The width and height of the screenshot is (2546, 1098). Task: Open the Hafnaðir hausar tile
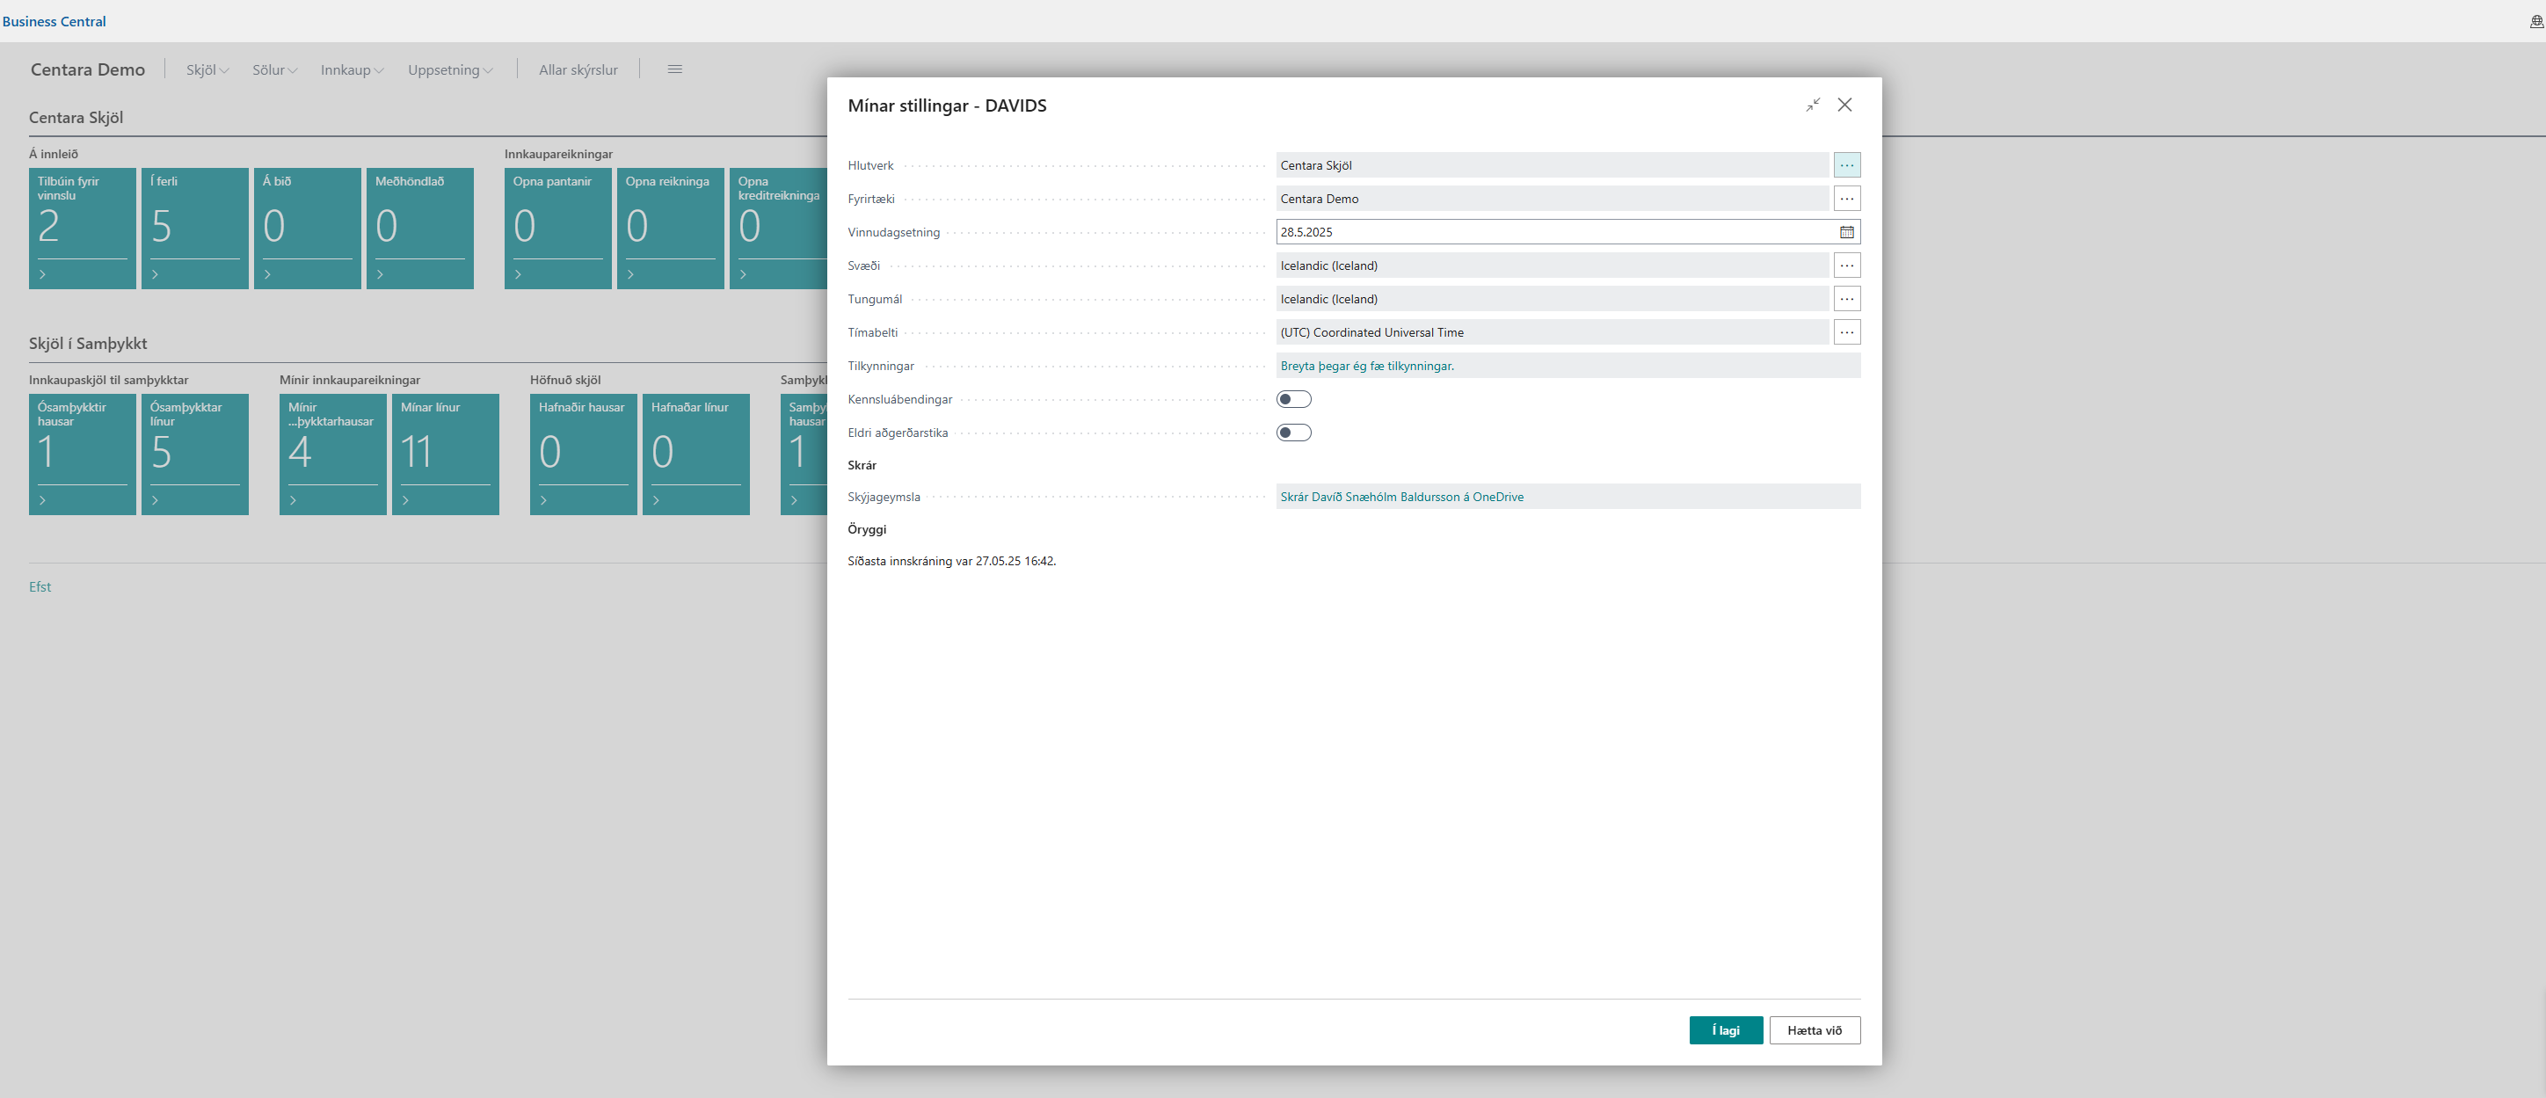583,454
